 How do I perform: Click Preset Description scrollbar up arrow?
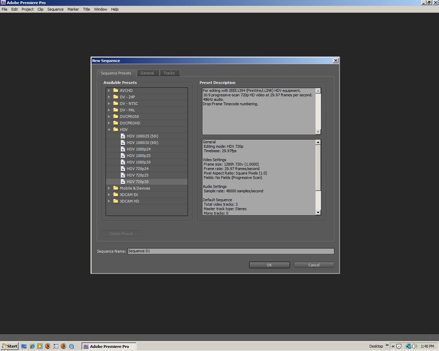[318, 91]
